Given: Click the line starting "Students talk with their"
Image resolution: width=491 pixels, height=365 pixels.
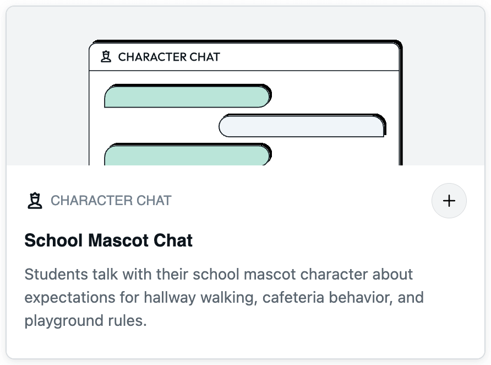Looking at the screenshot, I should 219,275.
